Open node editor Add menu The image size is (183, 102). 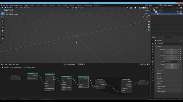pos(14,64)
